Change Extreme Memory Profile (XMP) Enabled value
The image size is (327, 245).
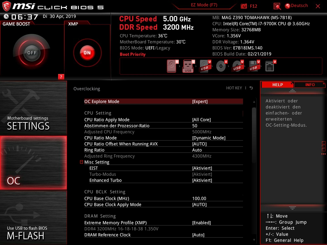(202, 223)
